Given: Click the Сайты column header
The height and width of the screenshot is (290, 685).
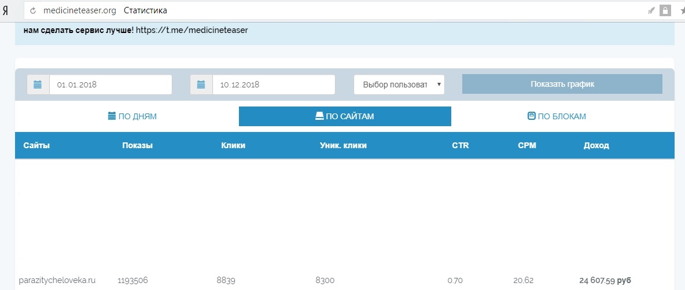Looking at the screenshot, I should pos(36,146).
